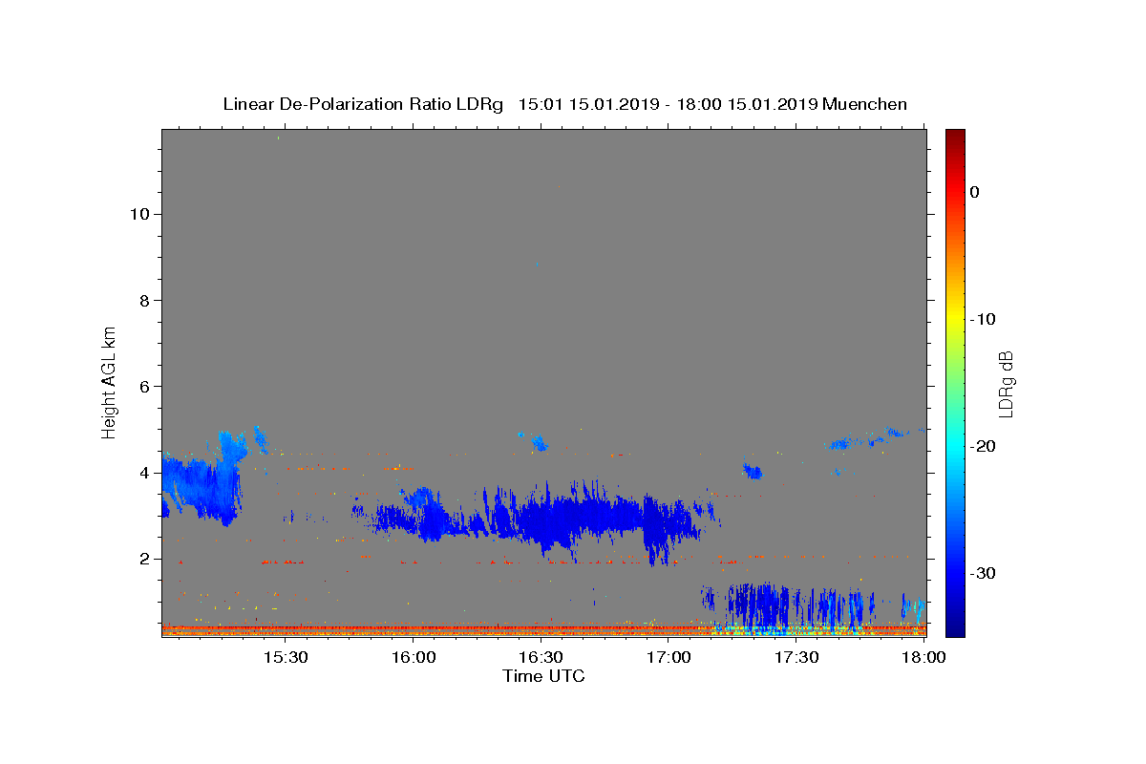Click the colorbar value 0 label
The width and height of the screenshot is (1146, 764).
[x=975, y=192]
